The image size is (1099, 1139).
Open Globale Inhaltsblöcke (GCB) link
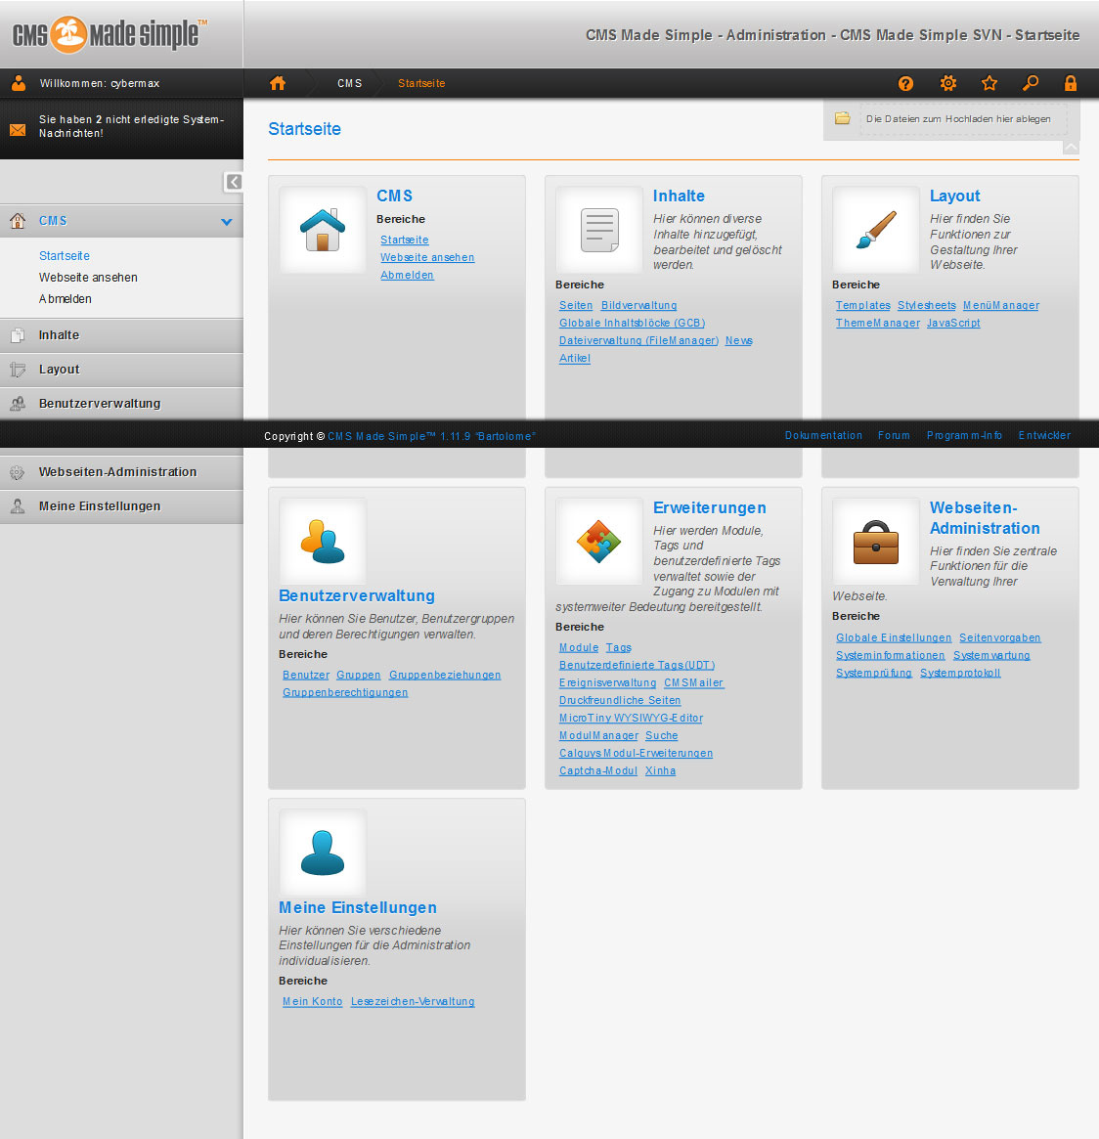(632, 323)
